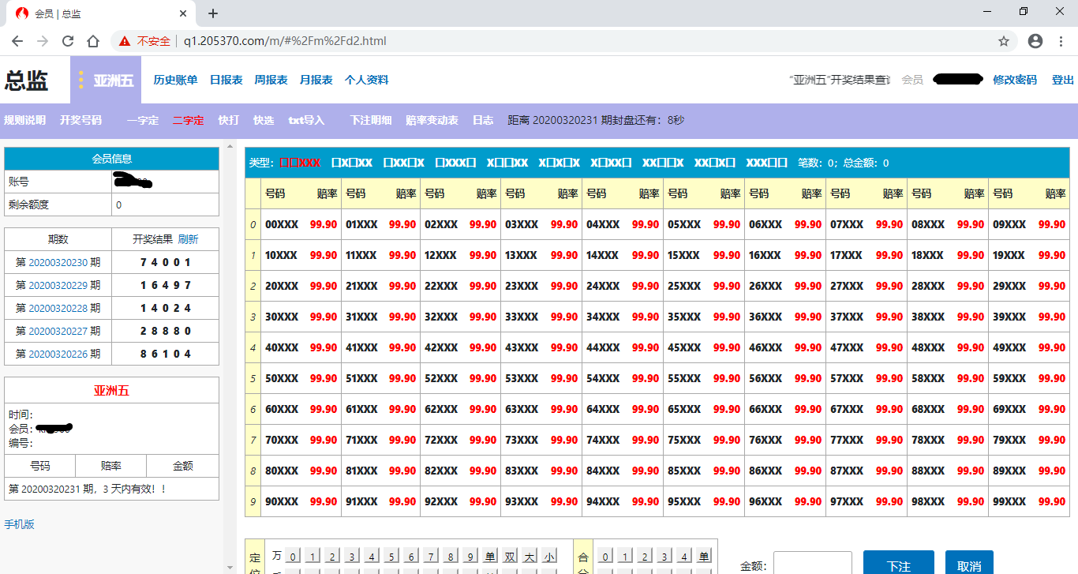Click the red 不安全 warning icon

point(125,41)
